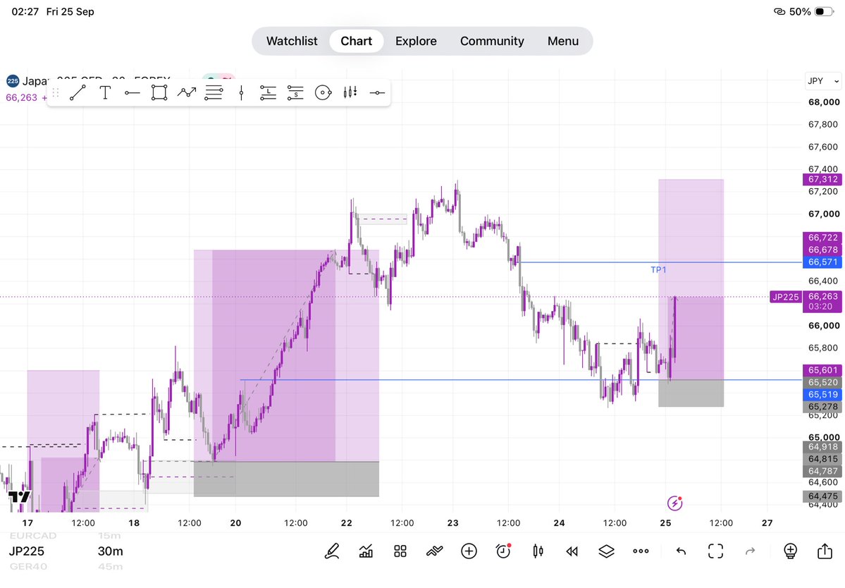Tap the 67,312 price axis label

[822, 179]
